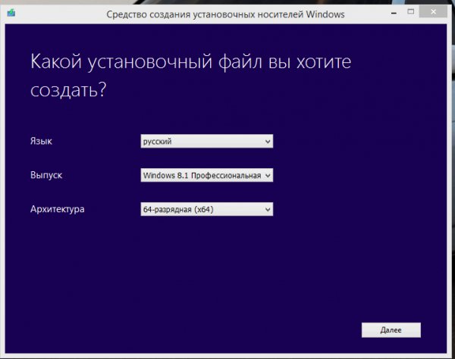Open the Язык language dropdown

(206, 142)
